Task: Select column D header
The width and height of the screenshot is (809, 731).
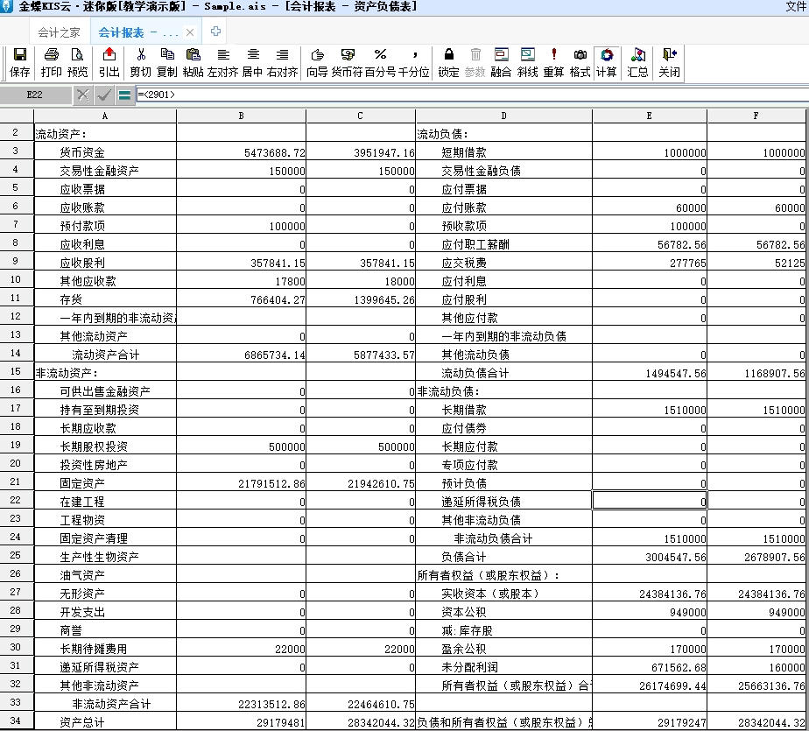Action: click(x=503, y=116)
